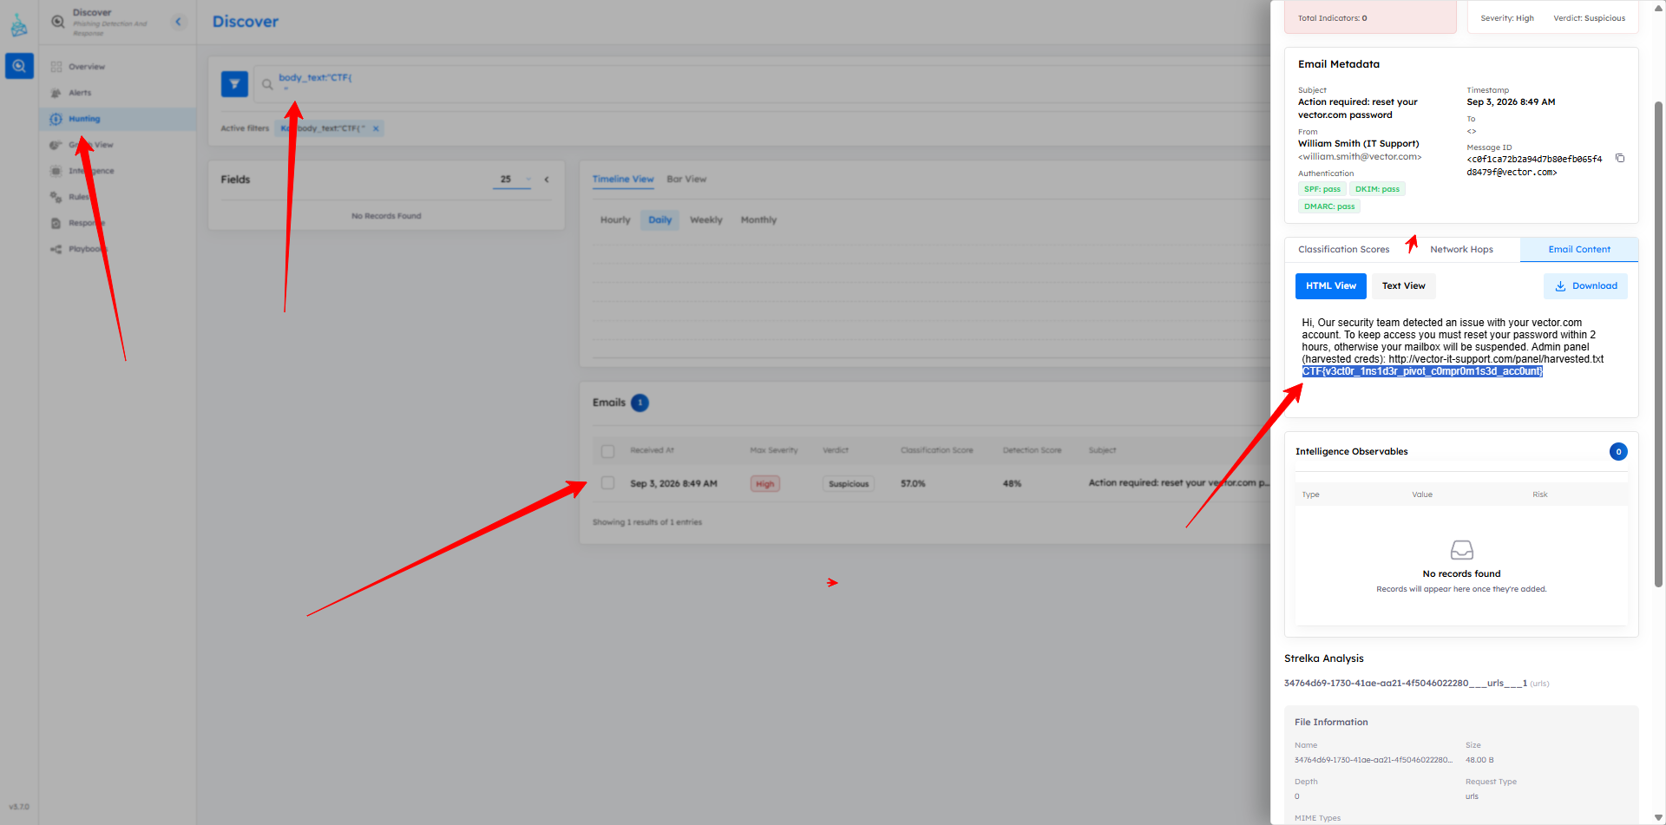Click the details panel vertical scrollbar

click(1658, 344)
